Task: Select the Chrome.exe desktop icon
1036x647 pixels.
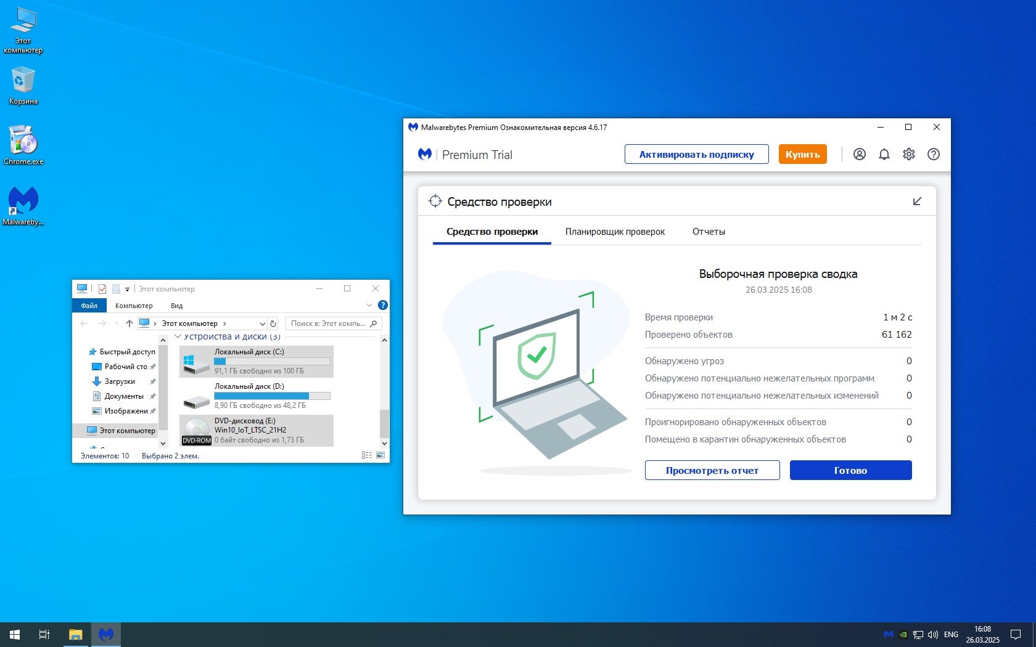Action: point(23,145)
